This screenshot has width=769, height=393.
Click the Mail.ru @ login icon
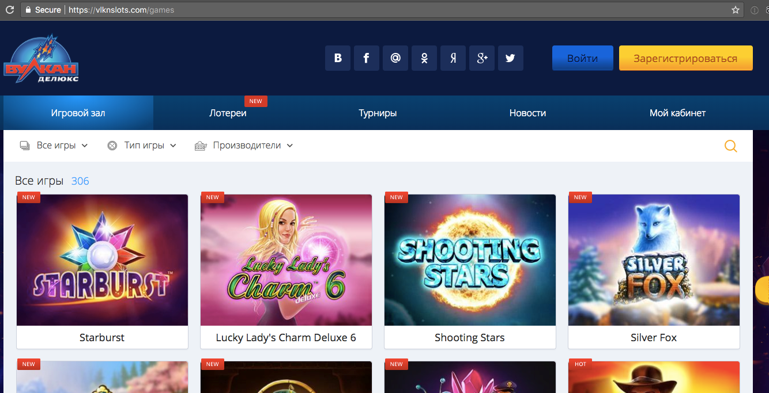coord(395,58)
